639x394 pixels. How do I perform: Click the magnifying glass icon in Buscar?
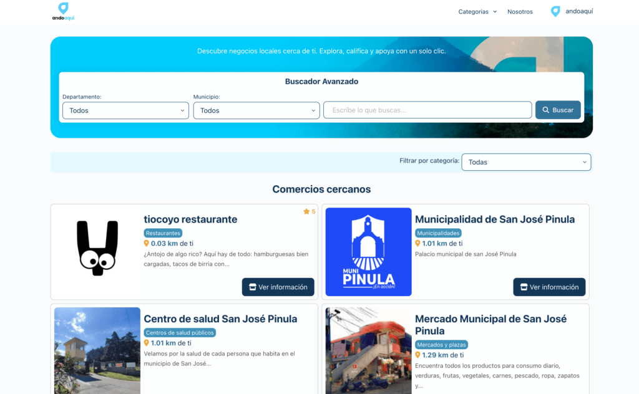point(546,110)
